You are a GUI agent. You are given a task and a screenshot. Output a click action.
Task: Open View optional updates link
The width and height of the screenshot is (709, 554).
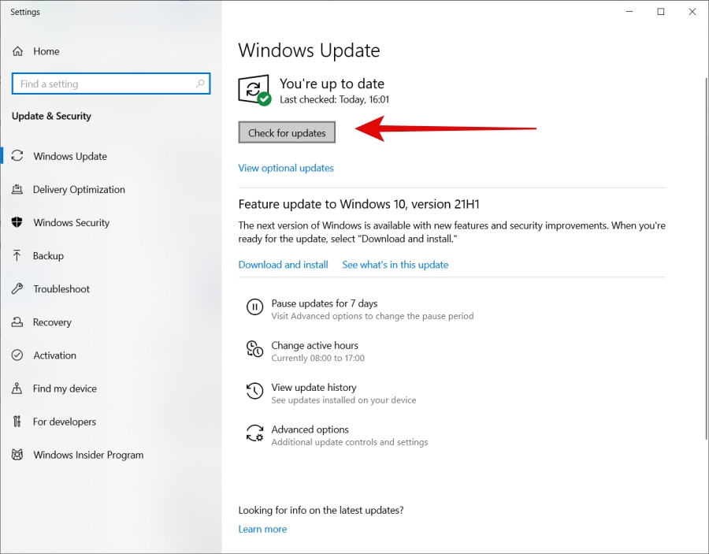pyautogui.click(x=286, y=168)
